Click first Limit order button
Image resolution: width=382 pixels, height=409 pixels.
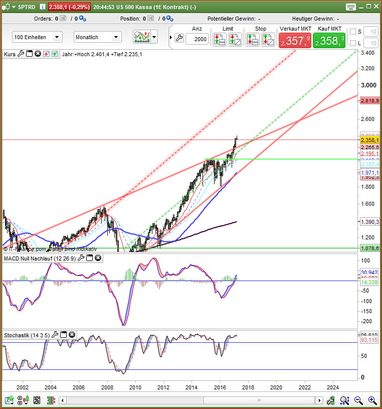(x=220, y=40)
